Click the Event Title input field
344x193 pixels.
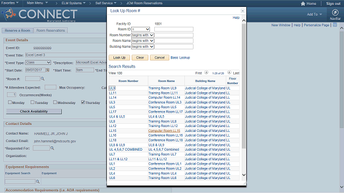tap(66, 55)
